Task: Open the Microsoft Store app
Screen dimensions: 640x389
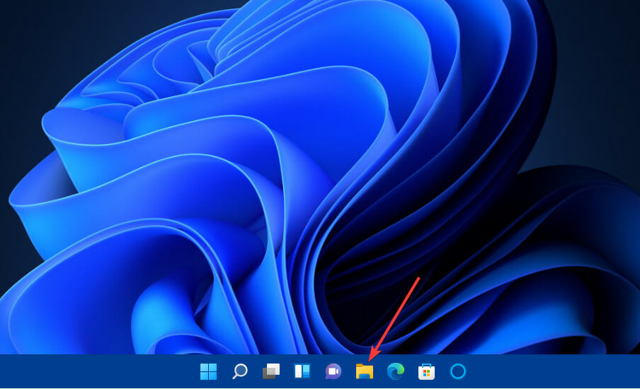Action: pos(426,371)
